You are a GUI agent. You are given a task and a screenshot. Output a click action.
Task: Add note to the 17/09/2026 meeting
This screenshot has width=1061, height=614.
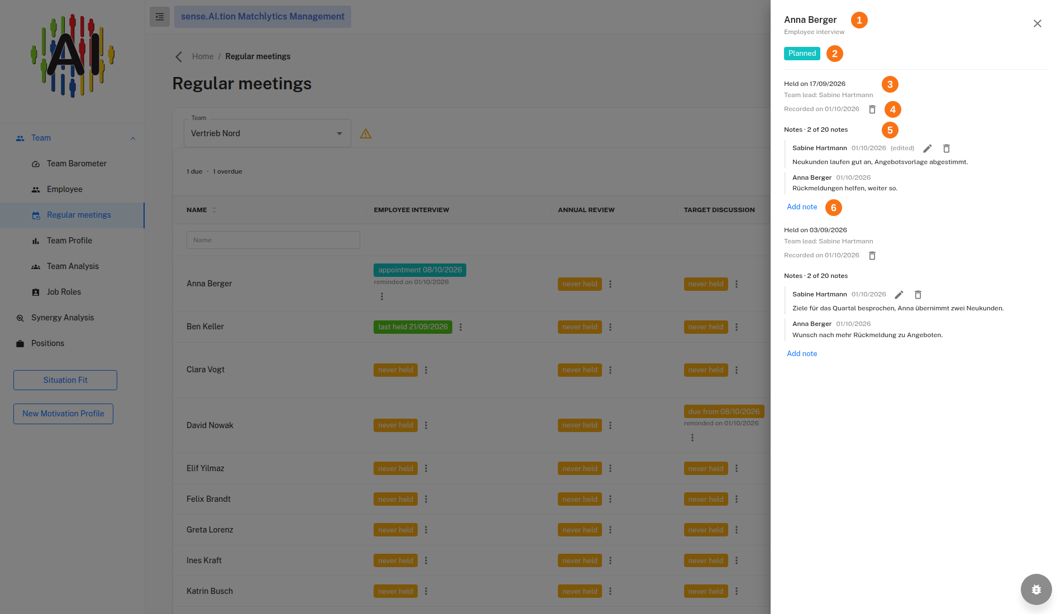pos(802,207)
